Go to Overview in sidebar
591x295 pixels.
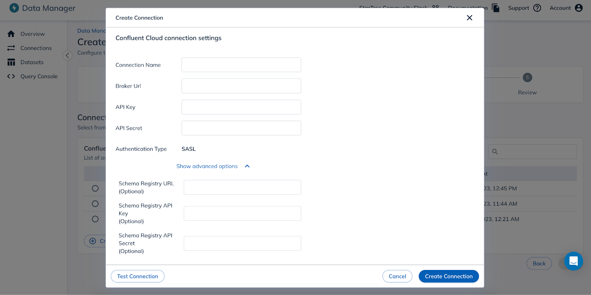(x=33, y=34)
